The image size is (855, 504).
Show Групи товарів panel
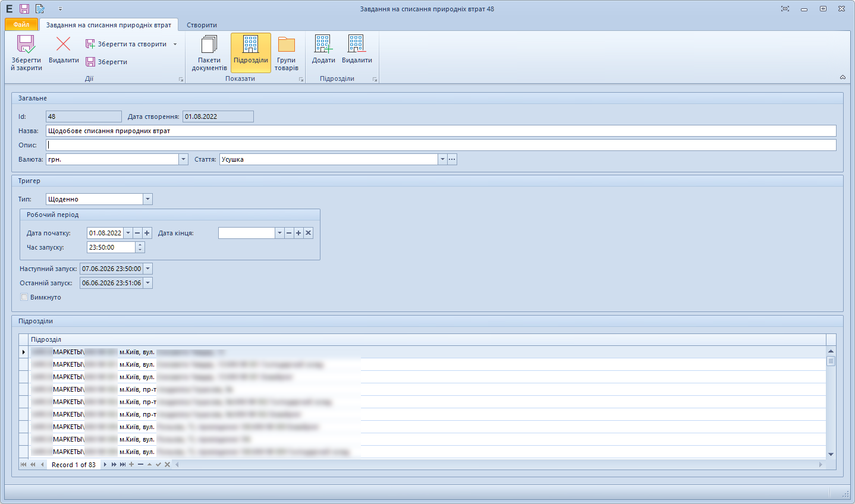[x=287, y=53]
